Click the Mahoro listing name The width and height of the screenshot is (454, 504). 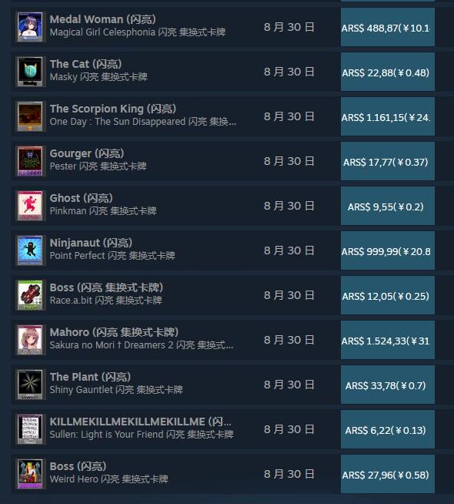click(x=114, y=332)
